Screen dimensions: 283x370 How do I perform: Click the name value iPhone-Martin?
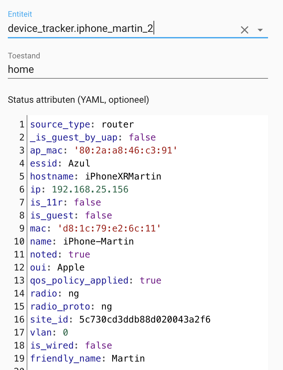(98, 241)
